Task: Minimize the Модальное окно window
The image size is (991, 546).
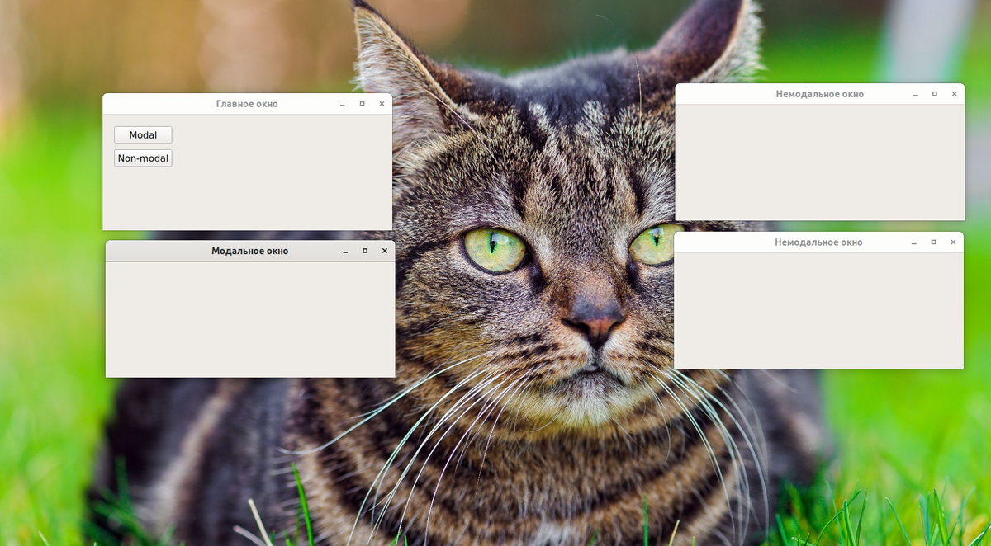Action: click(x=345, y=251)
